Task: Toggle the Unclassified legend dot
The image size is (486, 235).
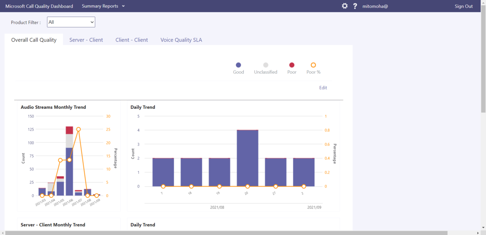Action: coord(266,65)
